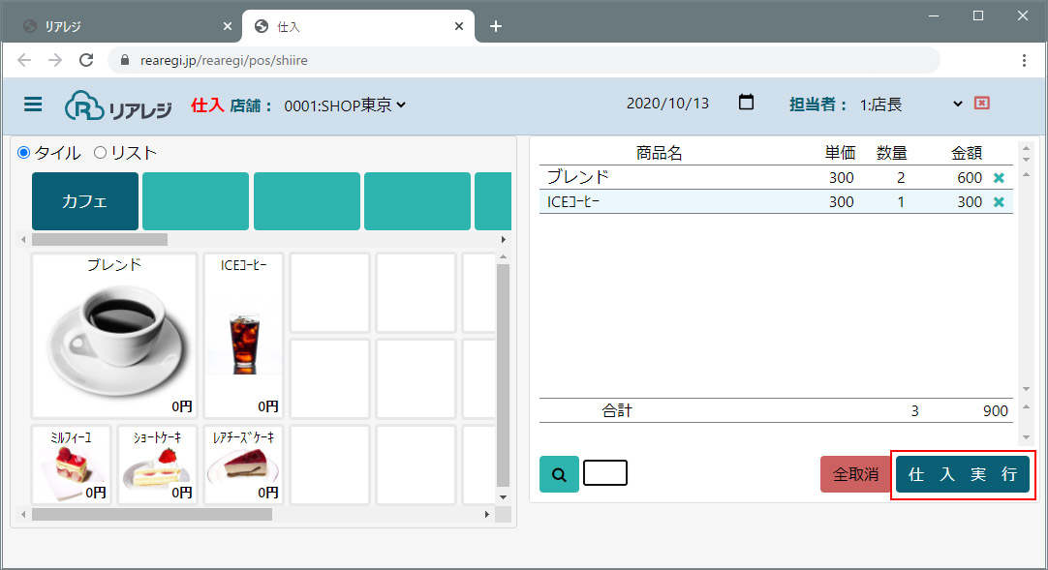This screenshot has width=1048, height=570.
Task: Minimize the browser window
Action: (934, 16)
